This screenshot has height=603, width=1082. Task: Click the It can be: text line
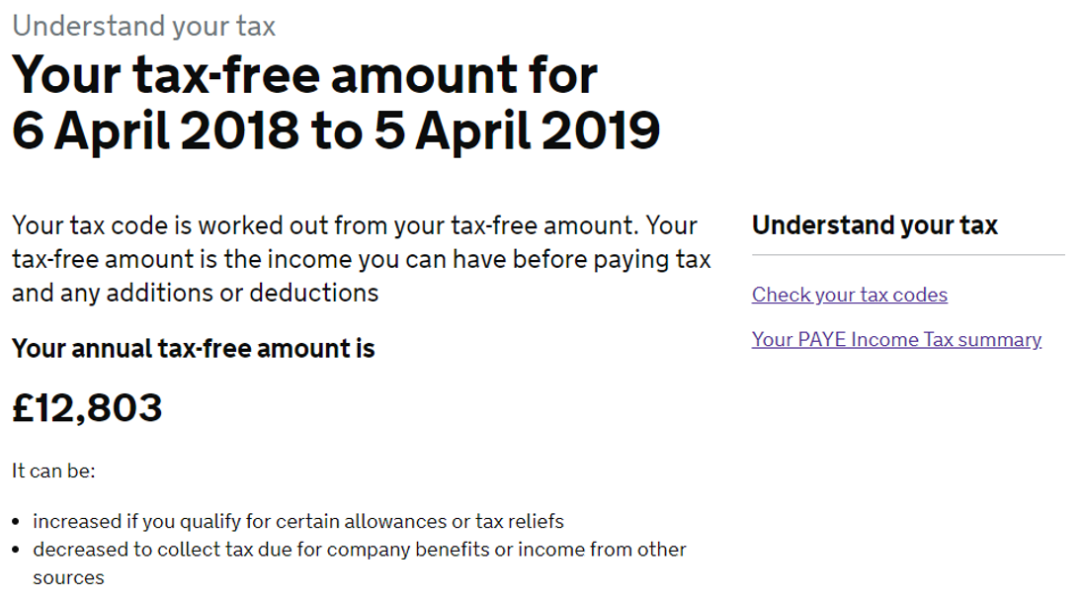tap(53, 472)
